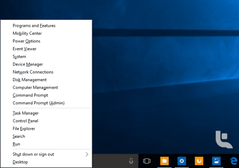Image resolution: width=239 pixels, height=168 pixels.
Task: Open Task View from the taskbar
Action: pyautogui.click(x=147, y=161)
